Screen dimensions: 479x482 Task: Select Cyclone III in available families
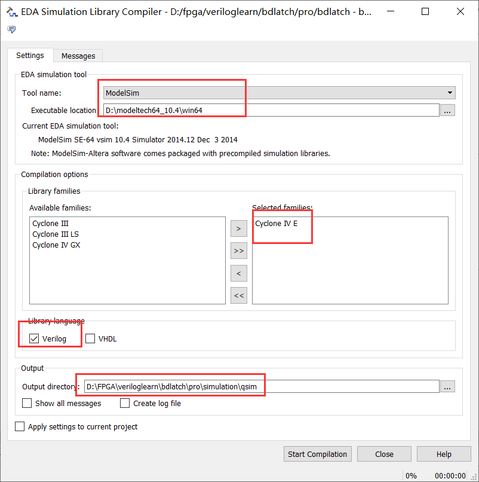(x=50, y=224)
